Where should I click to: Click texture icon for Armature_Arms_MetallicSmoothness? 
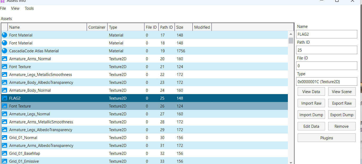tap(4, 122)
